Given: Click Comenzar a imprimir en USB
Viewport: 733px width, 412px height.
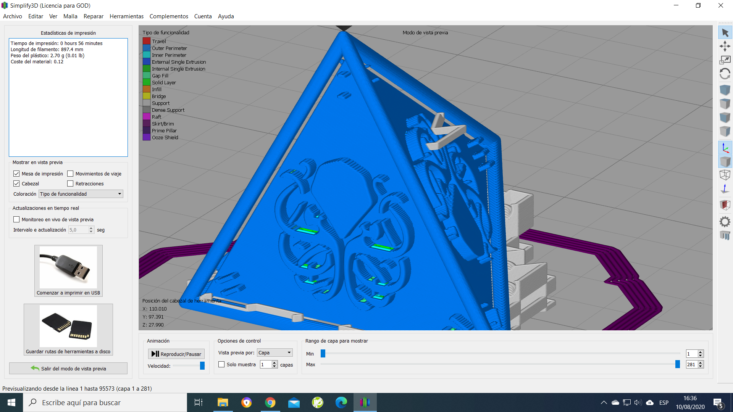Looking at the screenshot, I should click(68, 271).
